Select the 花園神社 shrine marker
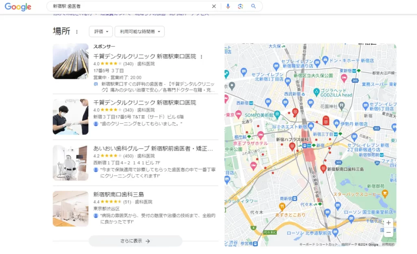The height and width of the screenshot is (254, 417). 342,106
